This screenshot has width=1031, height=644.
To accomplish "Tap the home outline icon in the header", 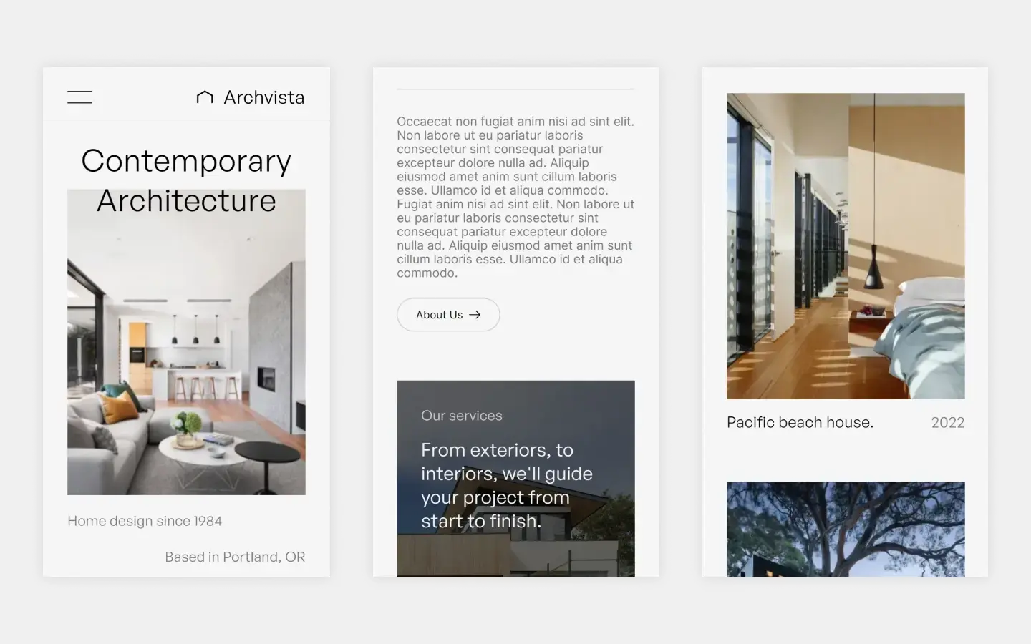I will 204,97.
